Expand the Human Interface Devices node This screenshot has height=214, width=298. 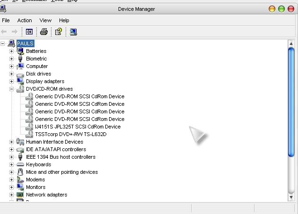12,142
